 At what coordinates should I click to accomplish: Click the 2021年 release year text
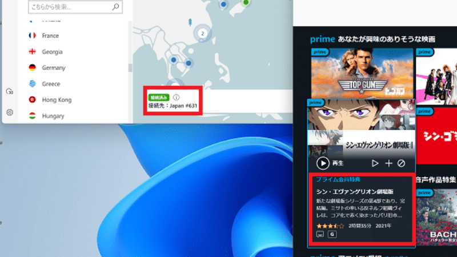pyautogui.click(x=383, y=226)
